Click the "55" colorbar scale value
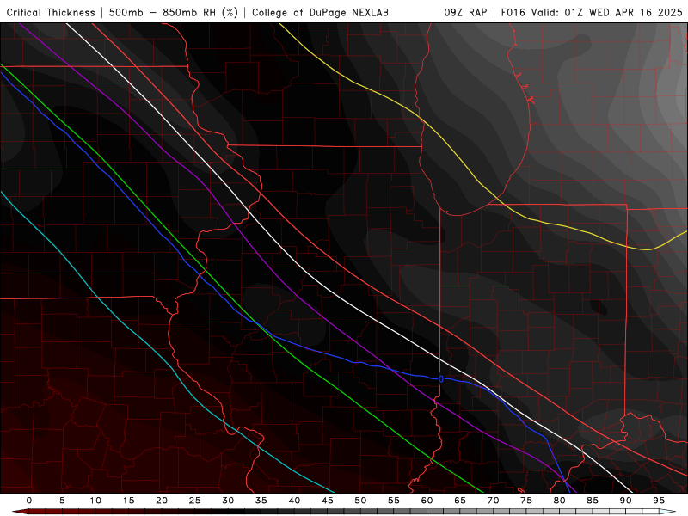 (394, 501)
